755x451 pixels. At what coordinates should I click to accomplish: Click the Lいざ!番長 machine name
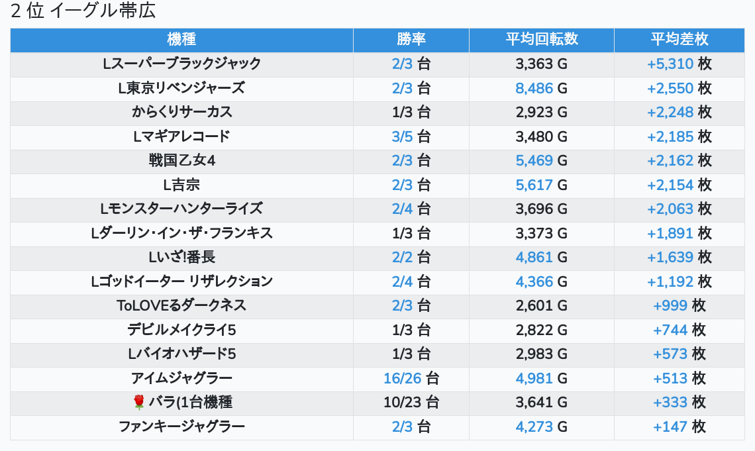(x=181, y=257)
